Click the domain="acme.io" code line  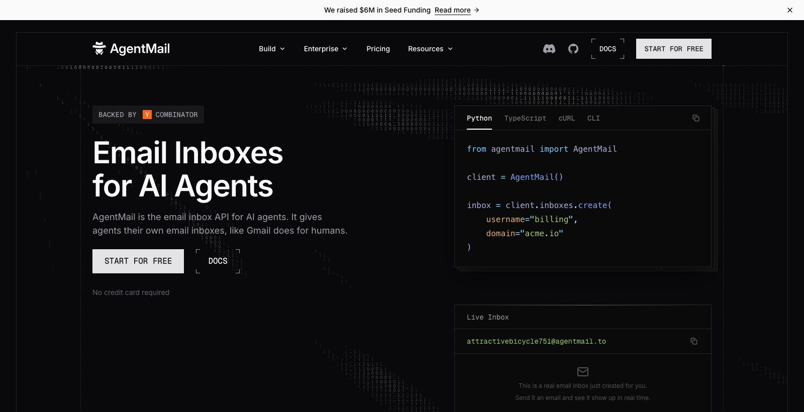tap(525, 233)
